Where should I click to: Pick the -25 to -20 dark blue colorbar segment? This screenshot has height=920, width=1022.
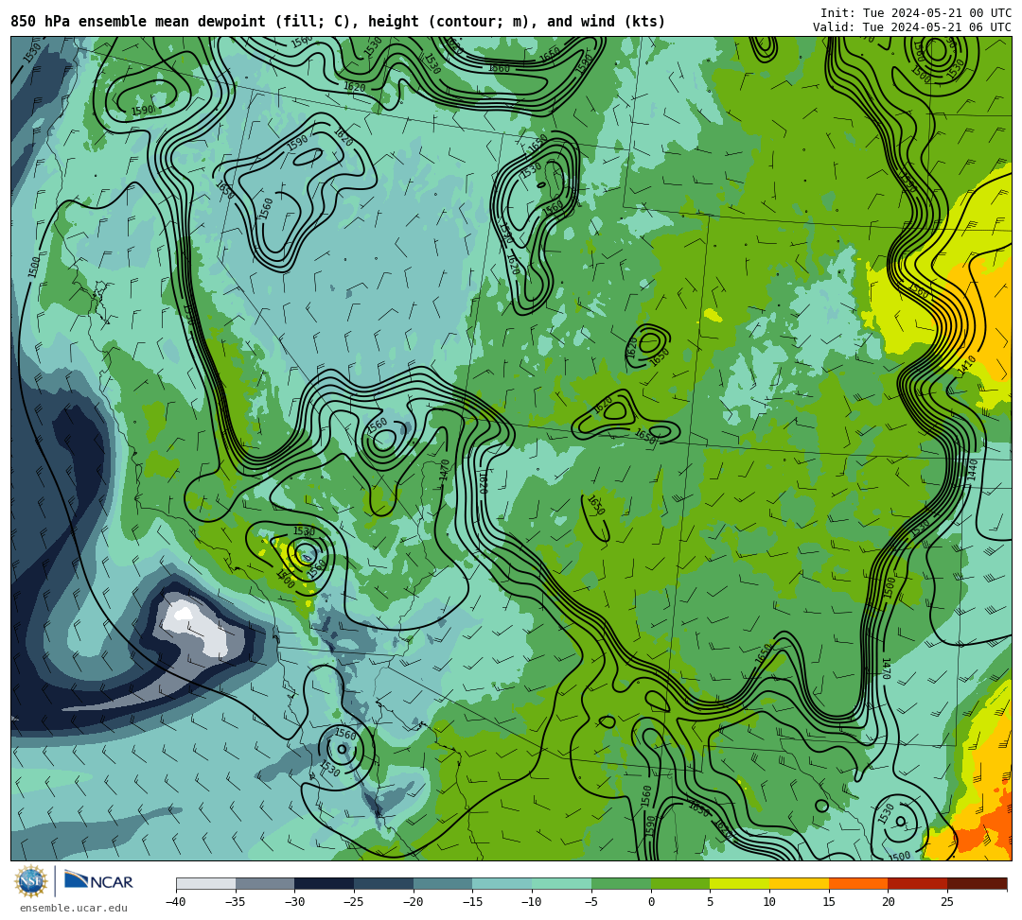pyautogui.click(x=384, y=883)
